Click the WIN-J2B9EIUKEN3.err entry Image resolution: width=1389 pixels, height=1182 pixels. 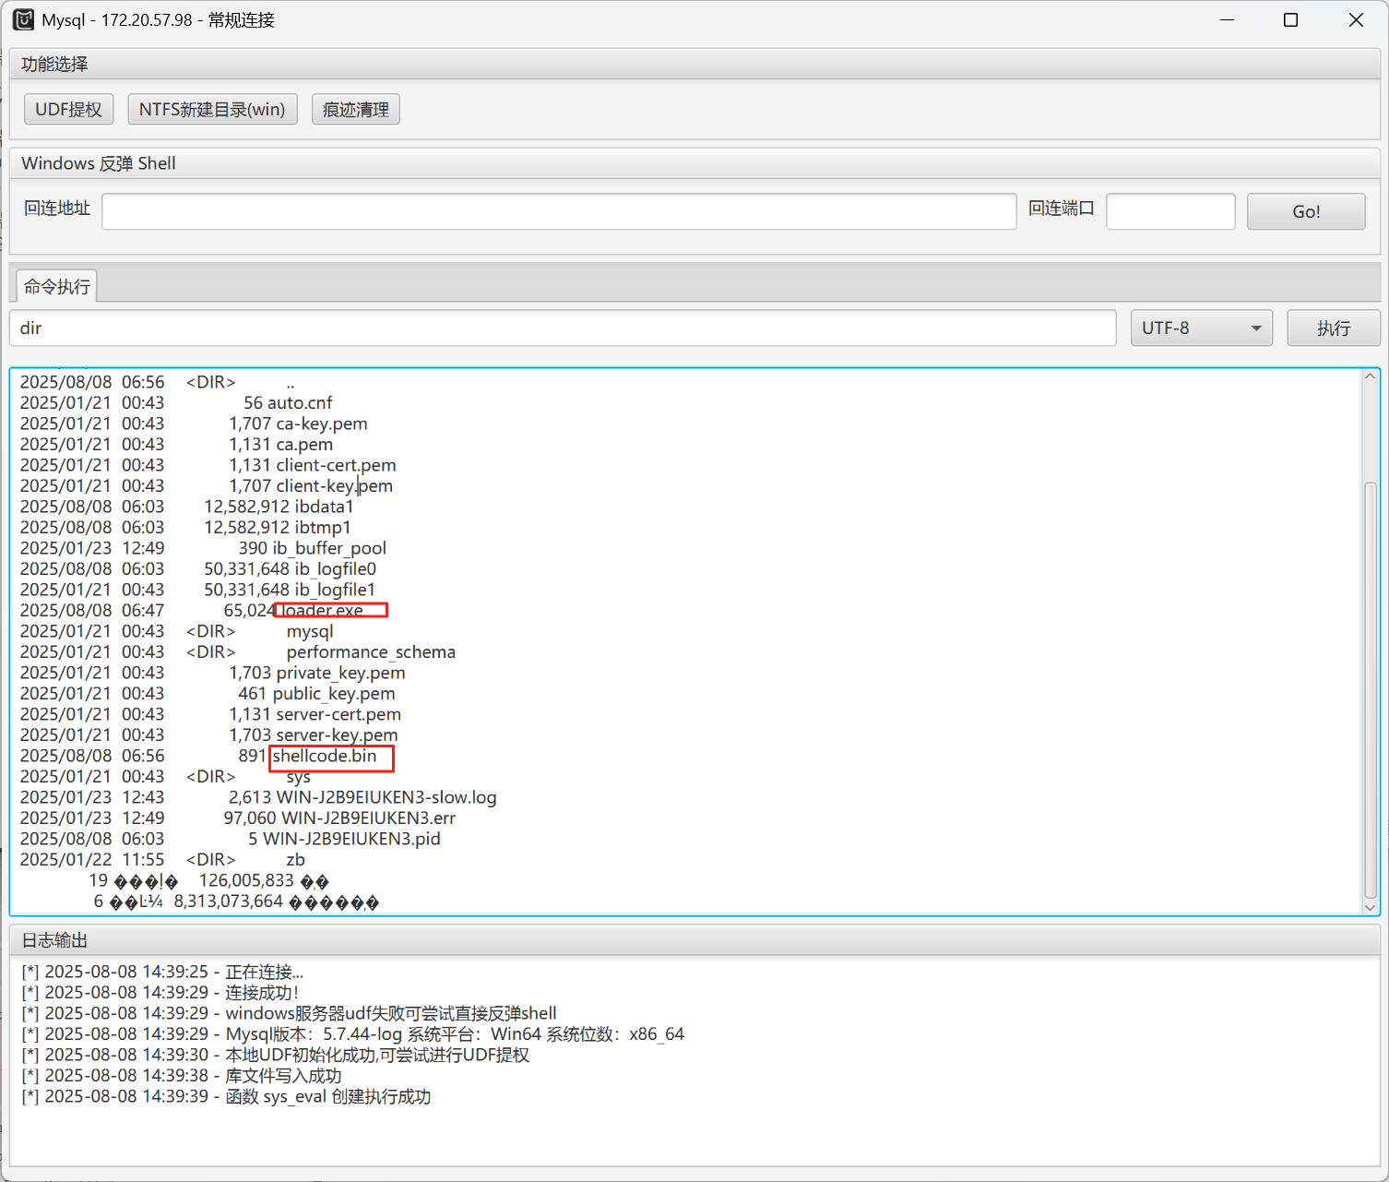click(368, 818)
